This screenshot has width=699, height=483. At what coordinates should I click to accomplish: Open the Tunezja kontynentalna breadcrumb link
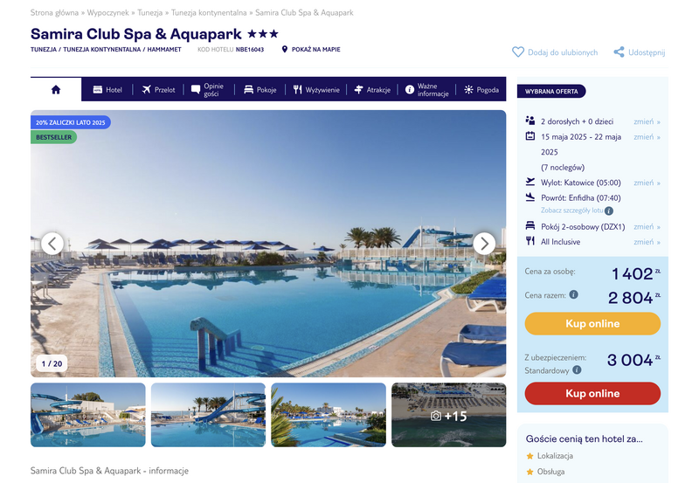click(x=209, y=12)
